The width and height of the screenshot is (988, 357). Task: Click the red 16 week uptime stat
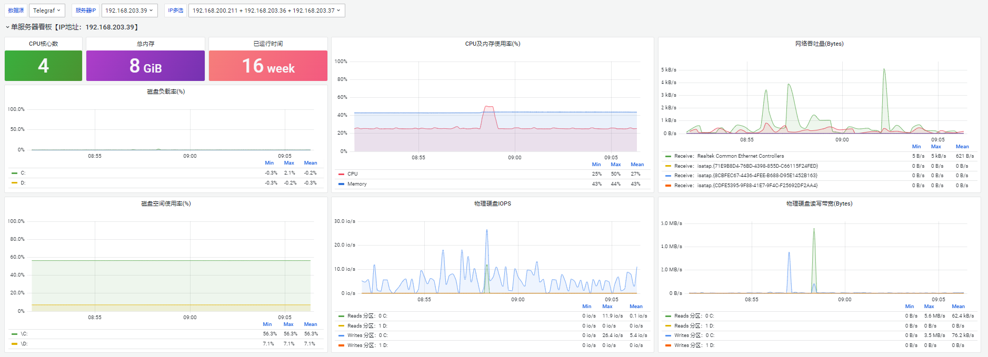coord(268,66)
